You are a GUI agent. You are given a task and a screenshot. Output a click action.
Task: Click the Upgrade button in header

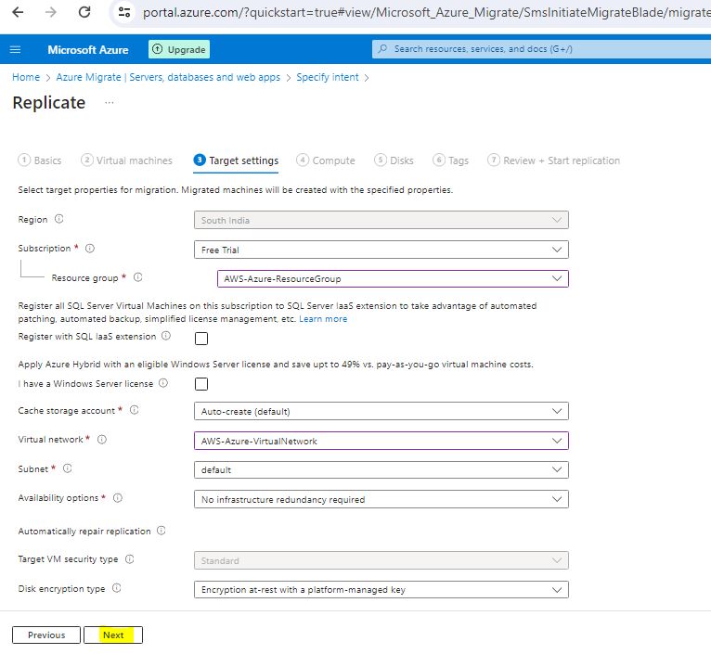(179, 49)
